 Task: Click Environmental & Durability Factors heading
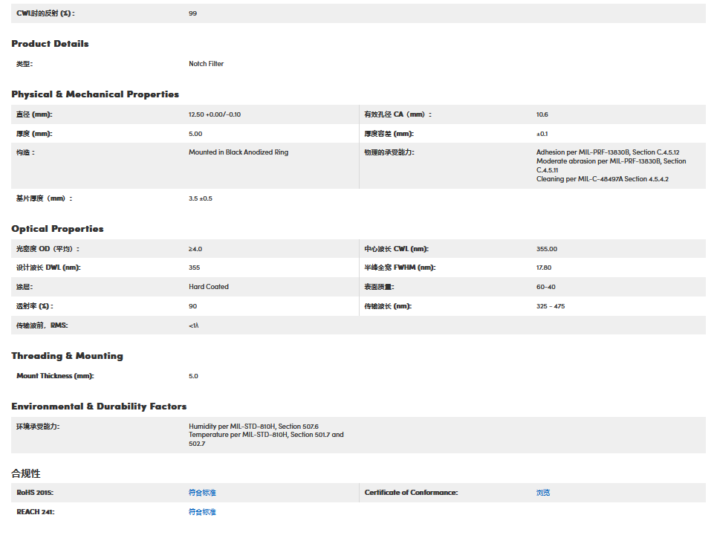[99, 406]
